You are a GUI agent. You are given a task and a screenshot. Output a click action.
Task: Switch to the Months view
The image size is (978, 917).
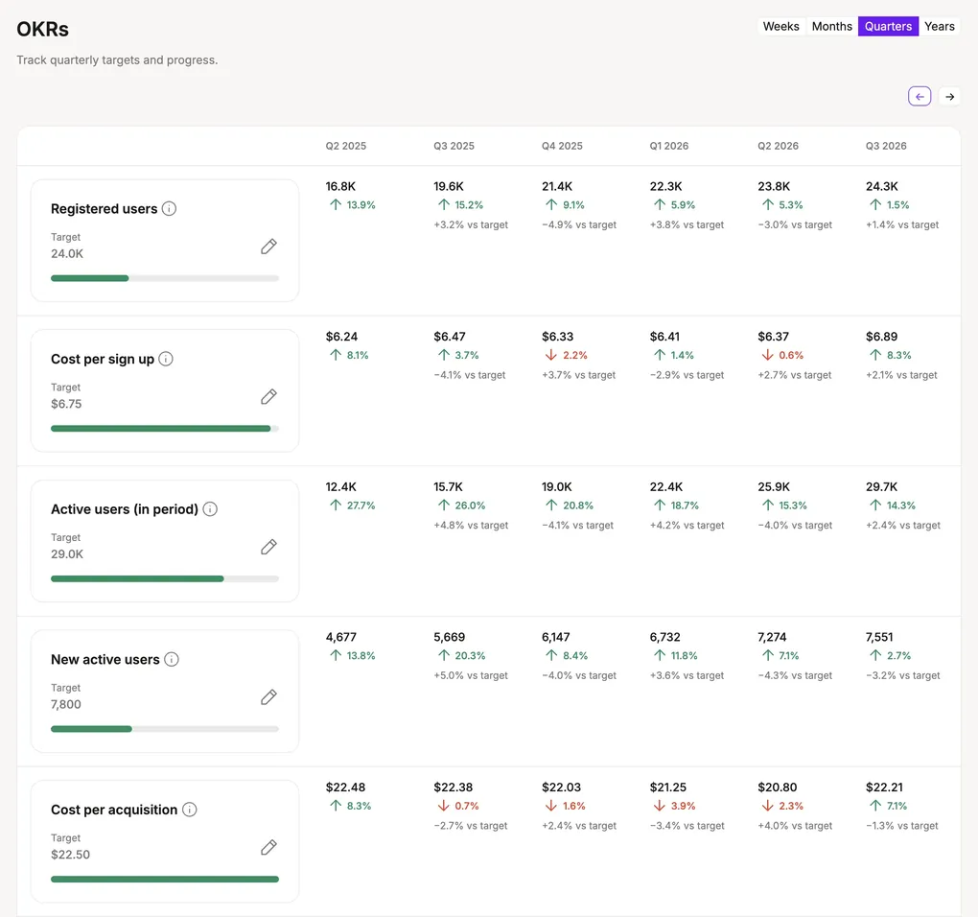point(832,26)
